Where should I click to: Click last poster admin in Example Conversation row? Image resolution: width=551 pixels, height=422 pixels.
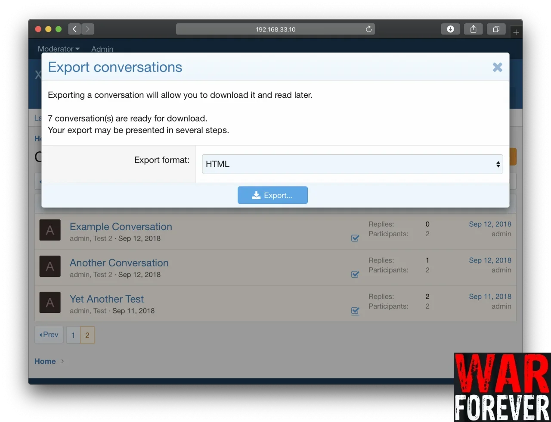pyautogui.click(x=501, y=234)
